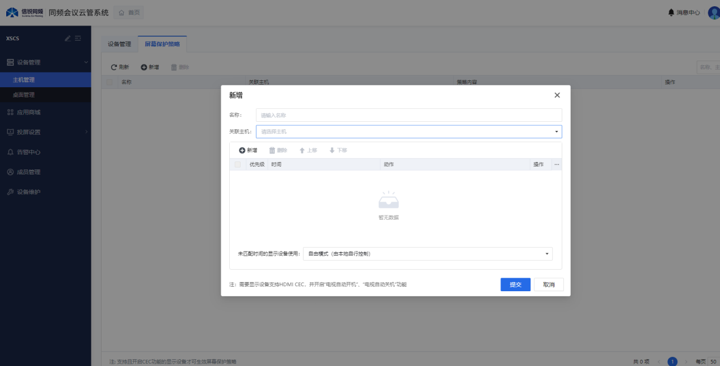The image size is (720, 366).
Task: Close the 新增 dialog with the X
Action: coord(557,95)
